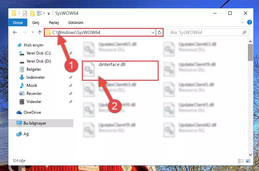Open Resimler in the sidebar

pyautogui.click(x=34, y=94)
